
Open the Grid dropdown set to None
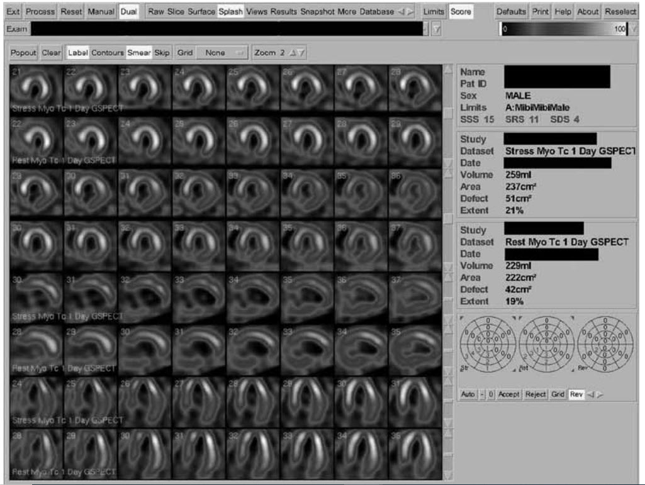[222, 53]
